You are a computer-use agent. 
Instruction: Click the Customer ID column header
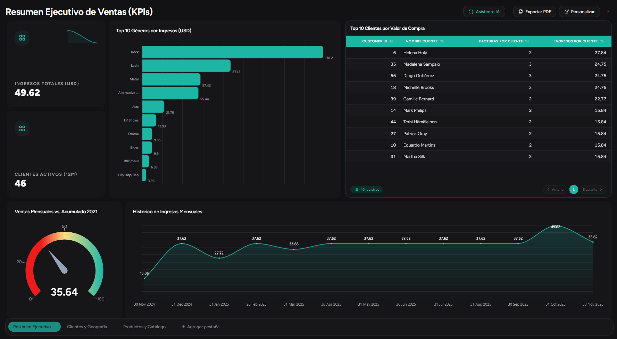374,41
